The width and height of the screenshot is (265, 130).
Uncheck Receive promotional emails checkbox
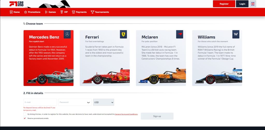[25, 118]
